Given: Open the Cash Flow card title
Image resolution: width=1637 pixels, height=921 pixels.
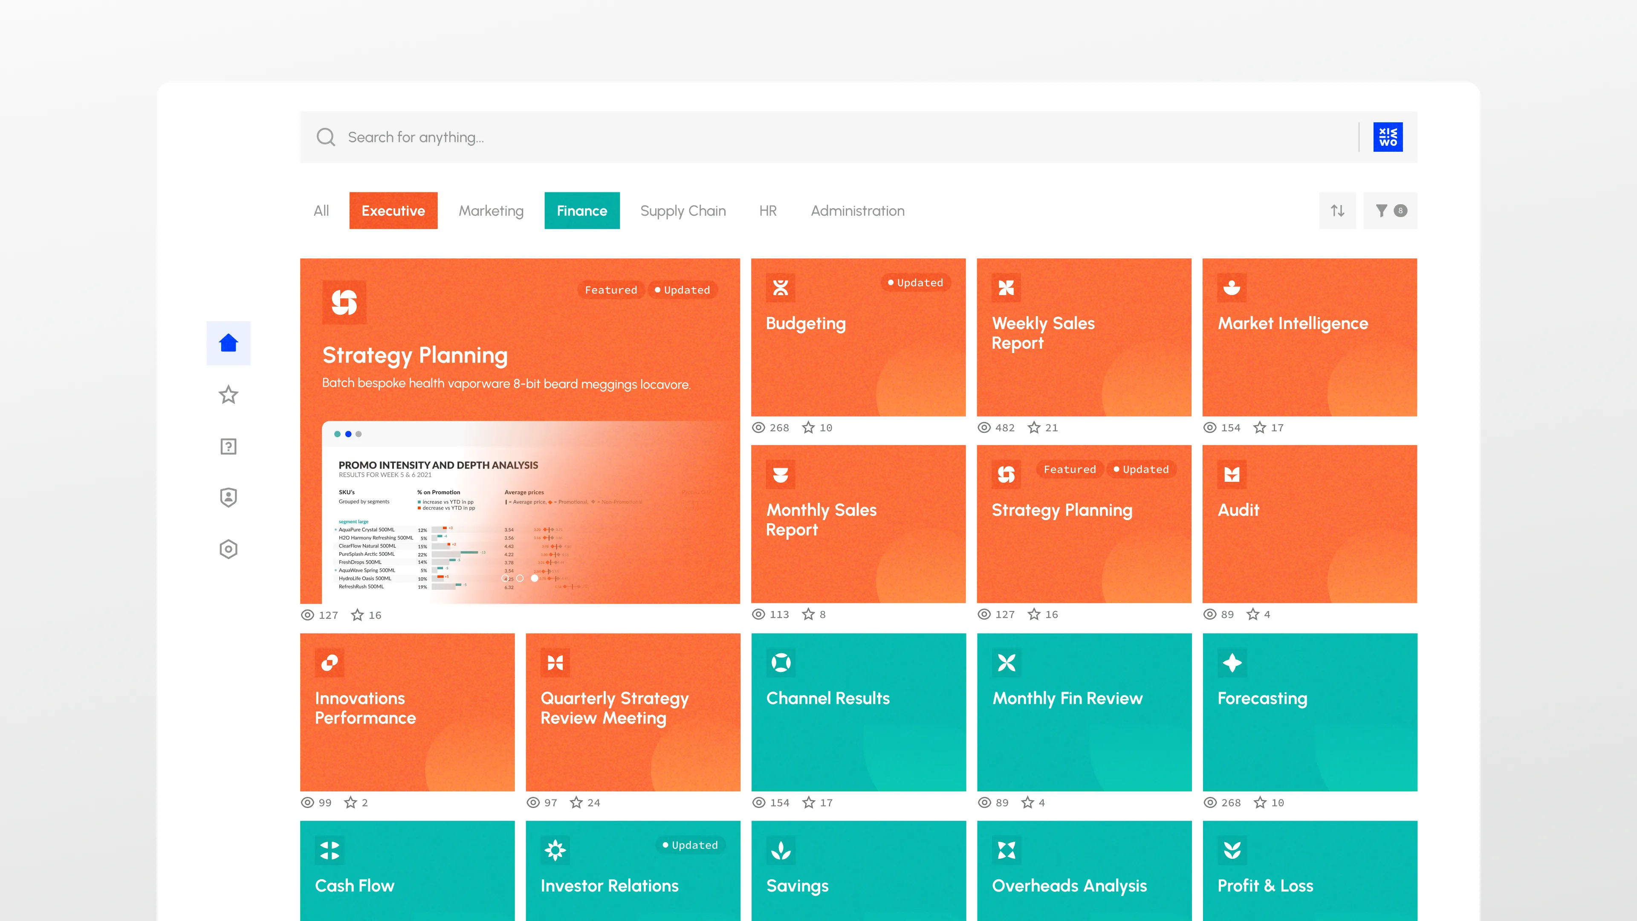Looking at the screenshot, I should click(355, 886).
